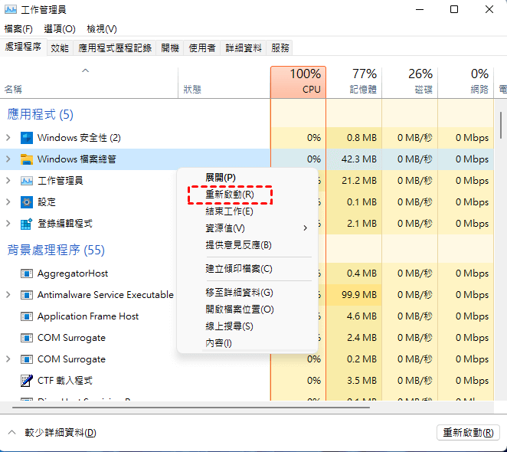Open the 檔案 menu
507x452 pixels.
(18, 29)
